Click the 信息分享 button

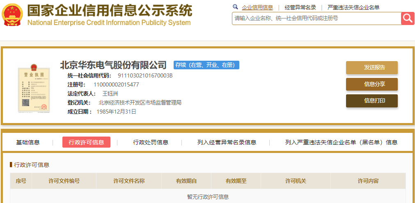(x=372, y=84)
